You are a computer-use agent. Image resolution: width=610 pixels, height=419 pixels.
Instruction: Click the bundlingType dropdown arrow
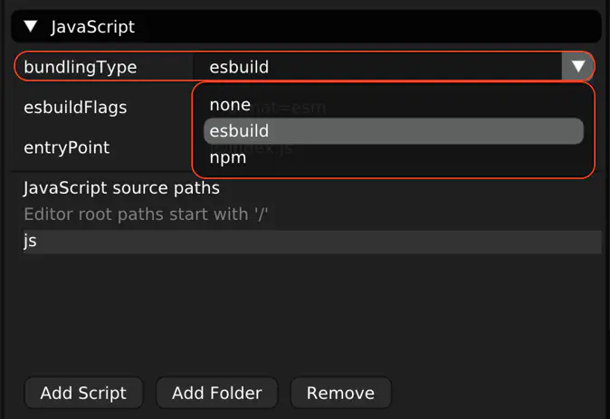[x=577, y=67]
